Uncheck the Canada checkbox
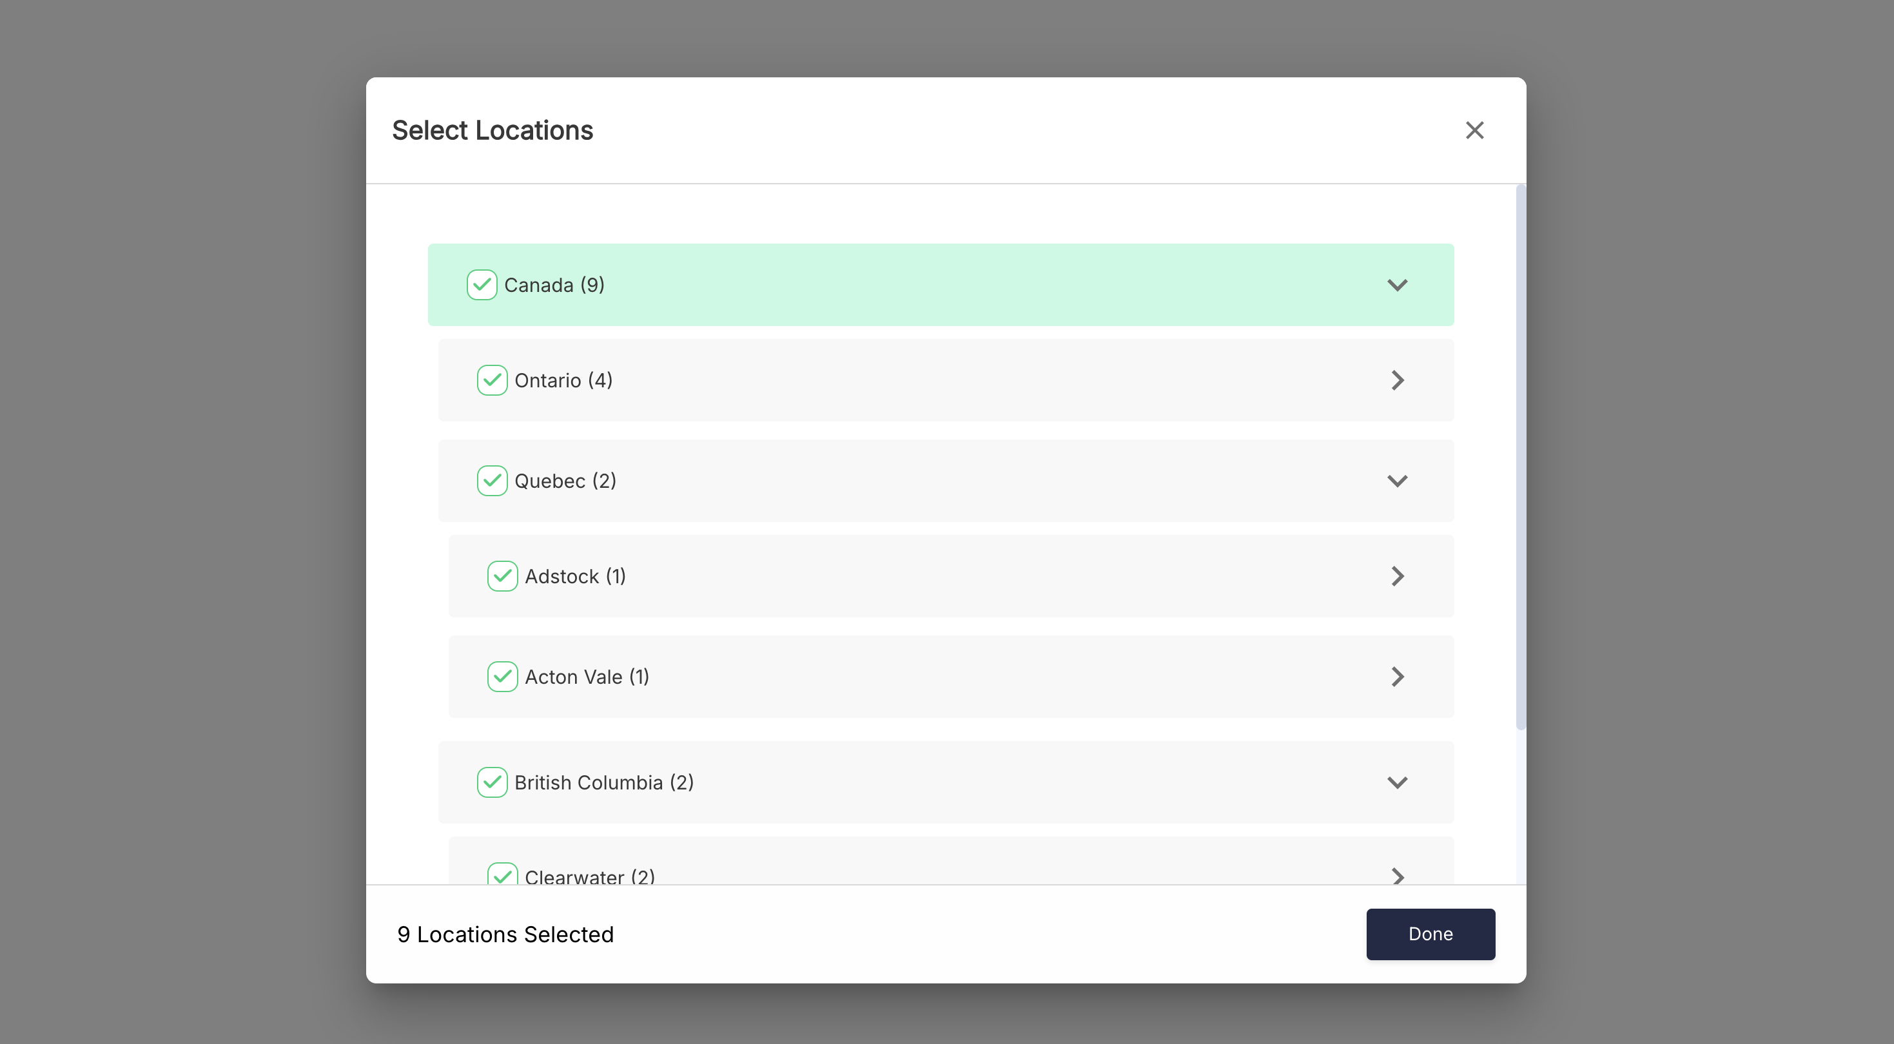1894x1044 pixels. click(482, 285)
